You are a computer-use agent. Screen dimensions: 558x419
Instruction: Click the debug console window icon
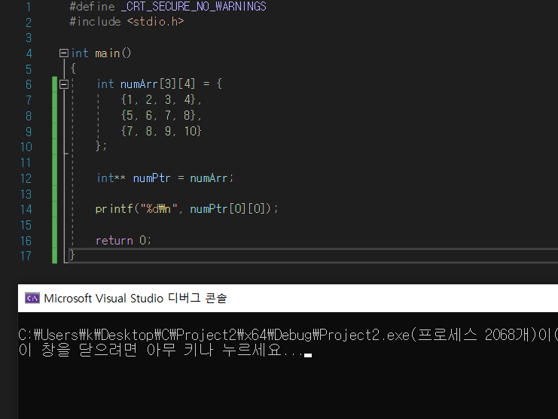(x=32, y=298)
